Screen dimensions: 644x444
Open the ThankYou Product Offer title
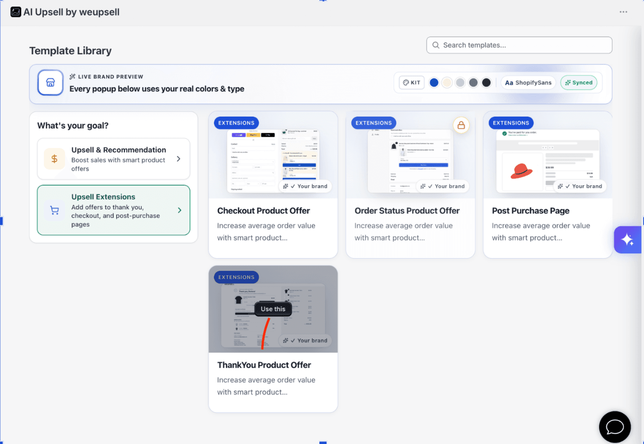pos(264,365)
